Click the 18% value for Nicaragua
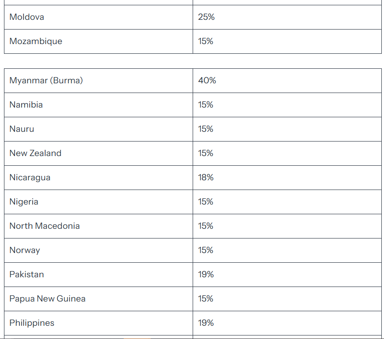This screenshot has width=384, height=339. [x=206, y=178]
